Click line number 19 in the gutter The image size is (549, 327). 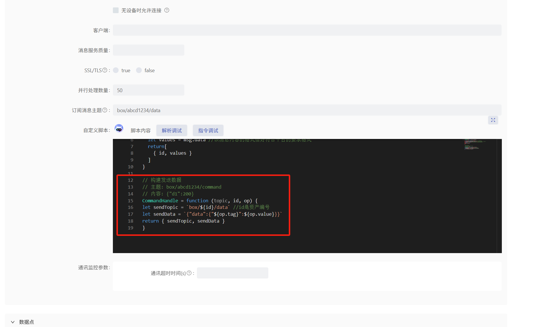coord(130,228)
